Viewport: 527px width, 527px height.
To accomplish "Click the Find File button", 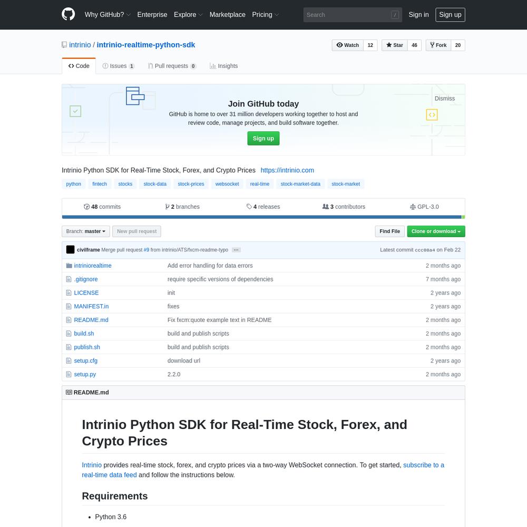I will coord(390,231).
